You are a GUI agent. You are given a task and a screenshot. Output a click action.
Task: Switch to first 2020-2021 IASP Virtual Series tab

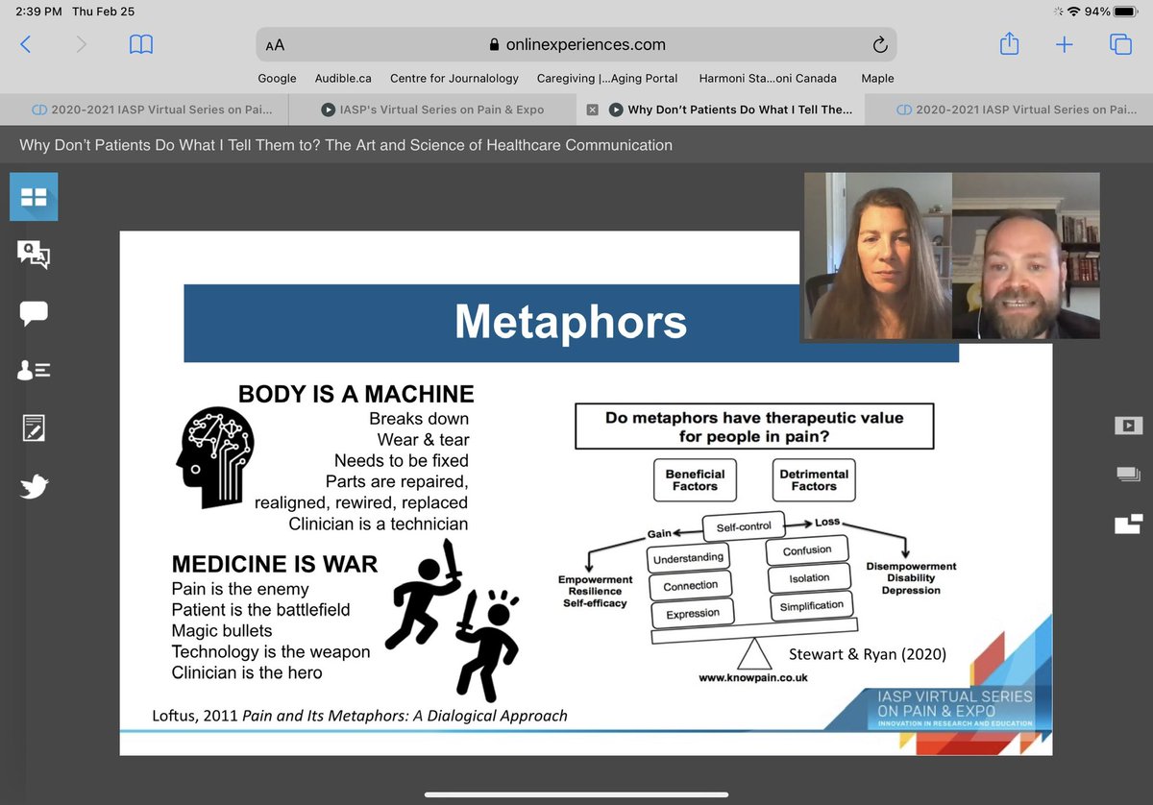pyautogui.click(x=144, y=110)
